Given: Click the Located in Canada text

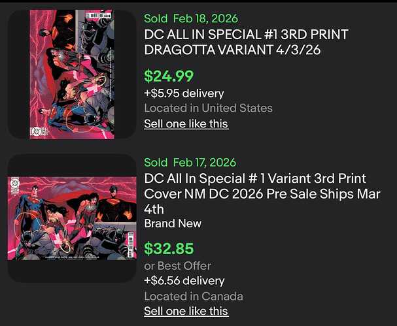Looking at the screenshot, I should [x=194, y=296].
